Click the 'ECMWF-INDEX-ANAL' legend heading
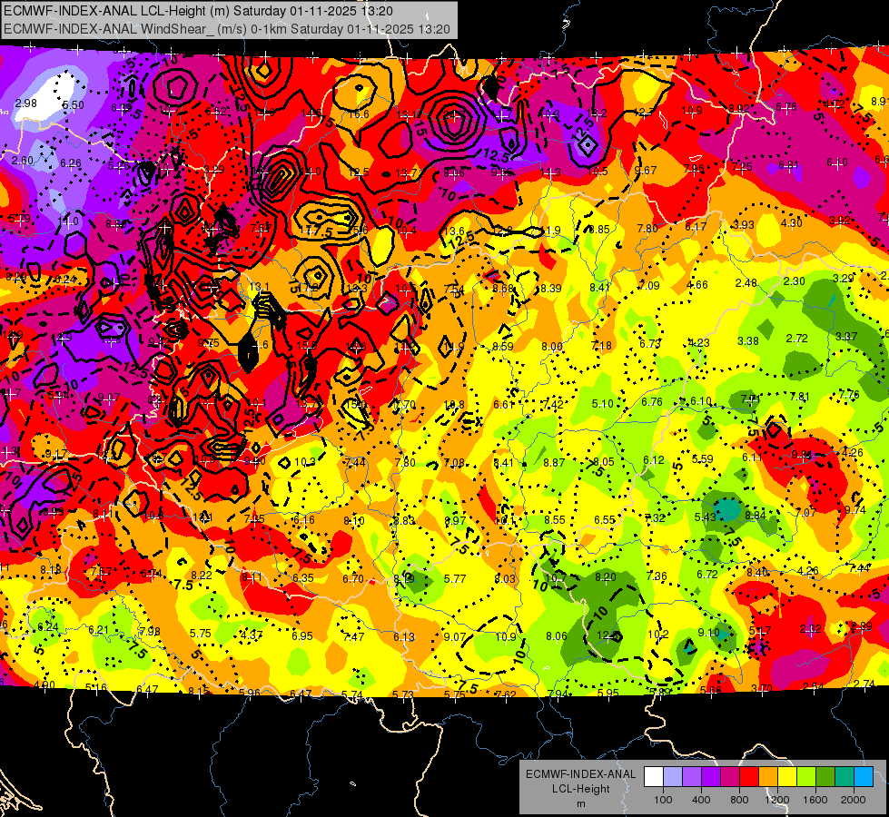 pos(580,774)
